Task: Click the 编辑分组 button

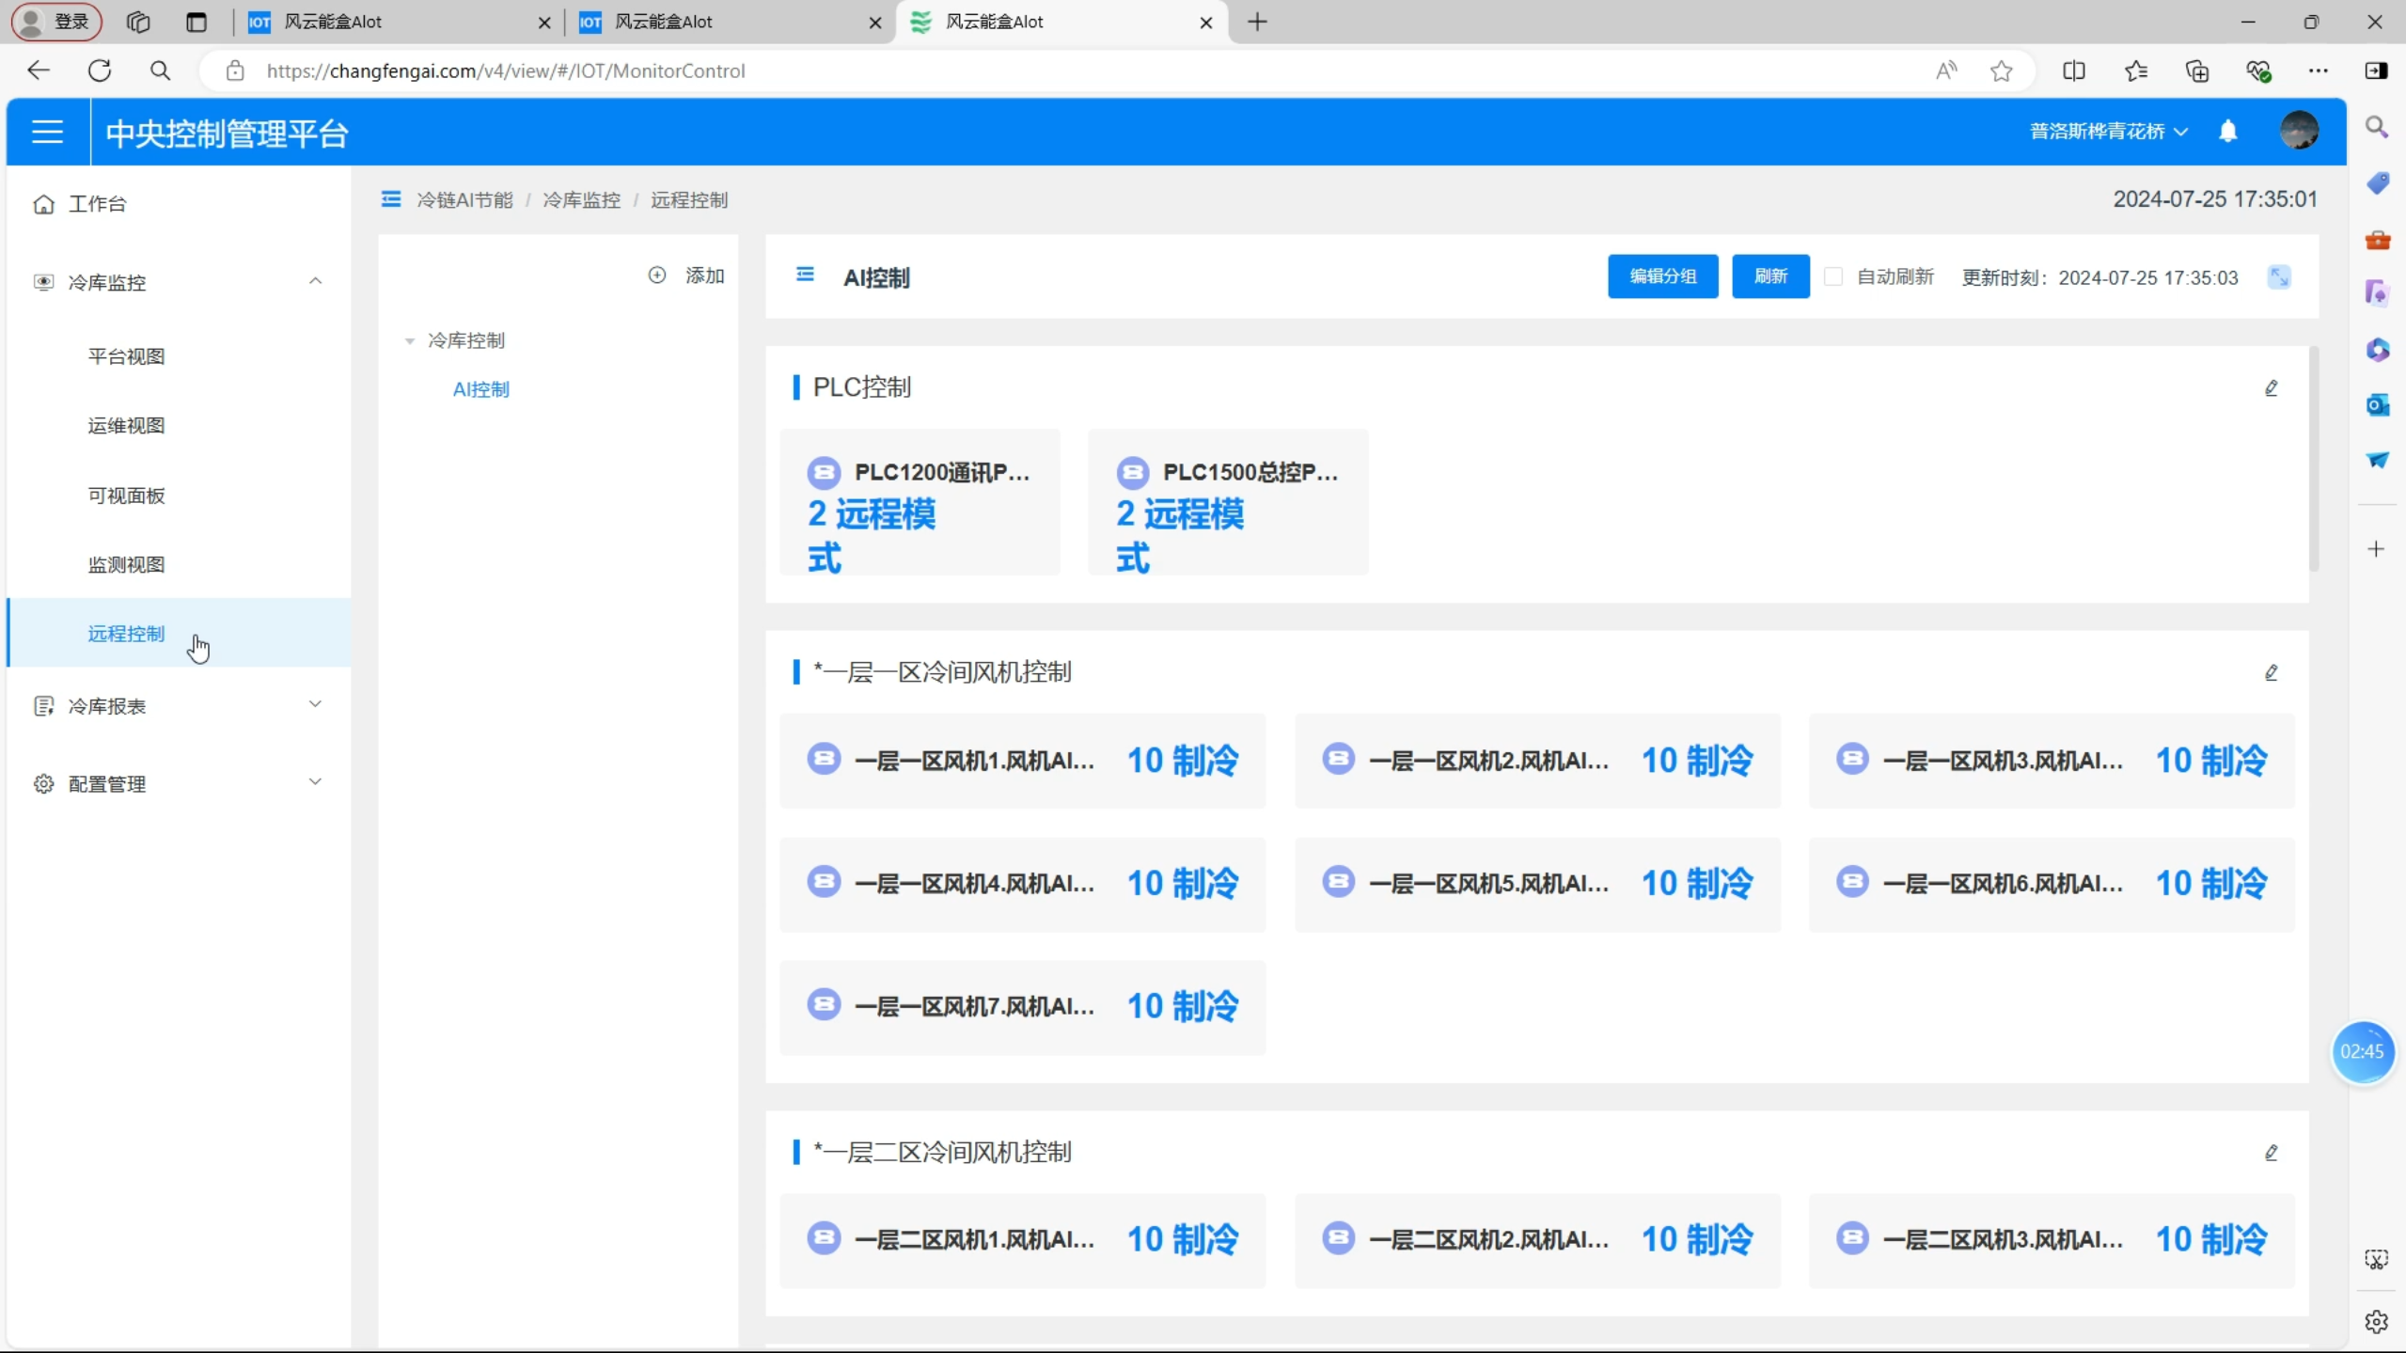Action: 1661,276
